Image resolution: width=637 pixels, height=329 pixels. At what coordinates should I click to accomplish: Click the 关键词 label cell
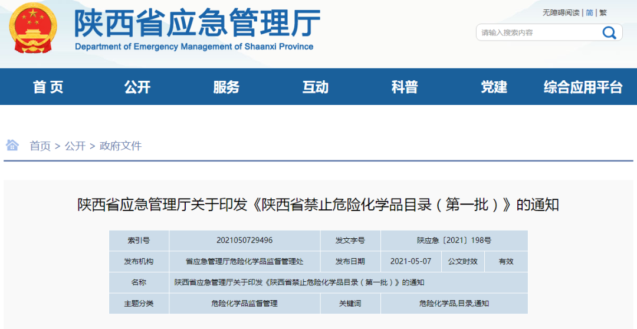pyautogui.click(x=350, y=304)
